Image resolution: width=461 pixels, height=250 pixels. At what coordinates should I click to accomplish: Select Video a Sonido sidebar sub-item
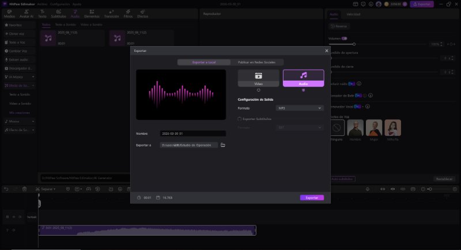(x=20, y=104)
